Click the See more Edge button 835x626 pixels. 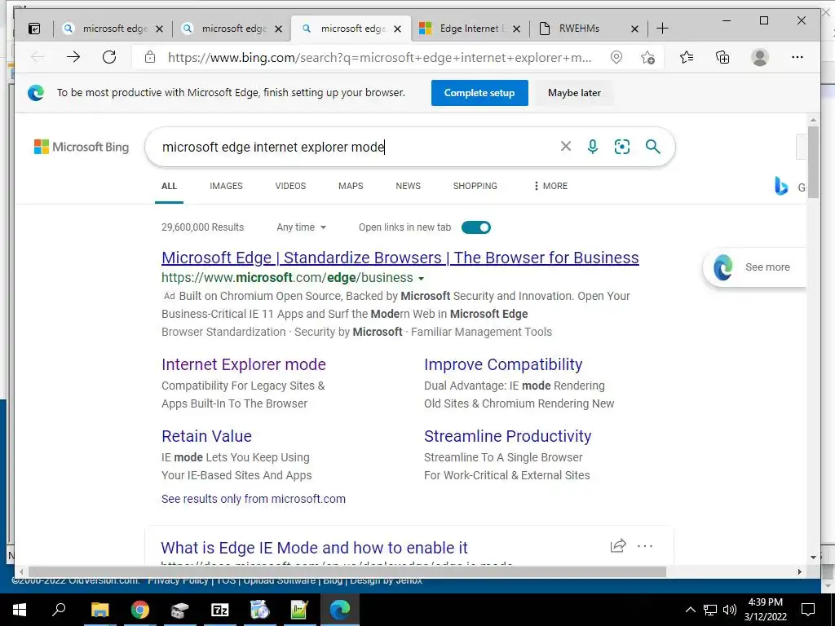tap(755, 267)
